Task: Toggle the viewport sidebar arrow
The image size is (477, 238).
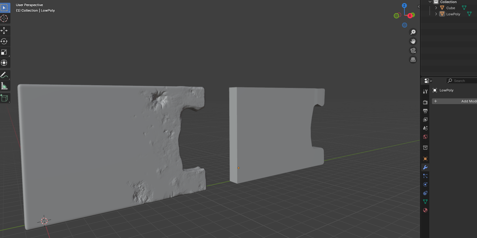Action: click(418, 6)
